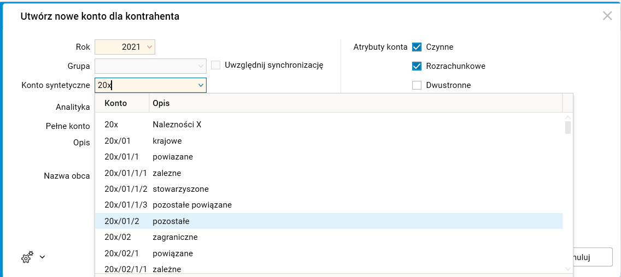
Task: Toggle Uwzględnij synchronizację checkbox
Action: coord(216,65)
